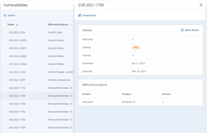This screenshot has height=133, width=207.
Task: Click the Detected date Mar 10, 2021
Action: [139, 71]
